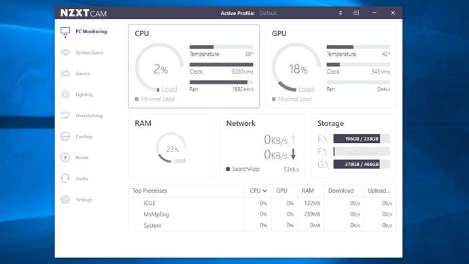
Task: Select the Audio headset icon
Action: point(65,178)
